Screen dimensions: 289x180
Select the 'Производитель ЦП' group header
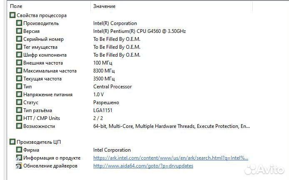tap(39, 142)
